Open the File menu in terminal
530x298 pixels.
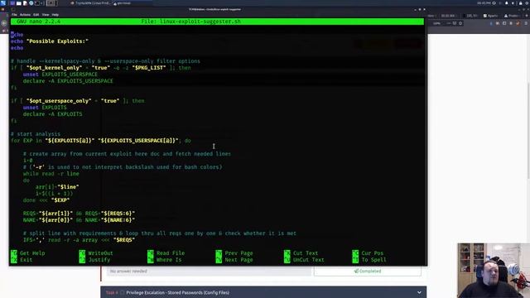(14, 15)
